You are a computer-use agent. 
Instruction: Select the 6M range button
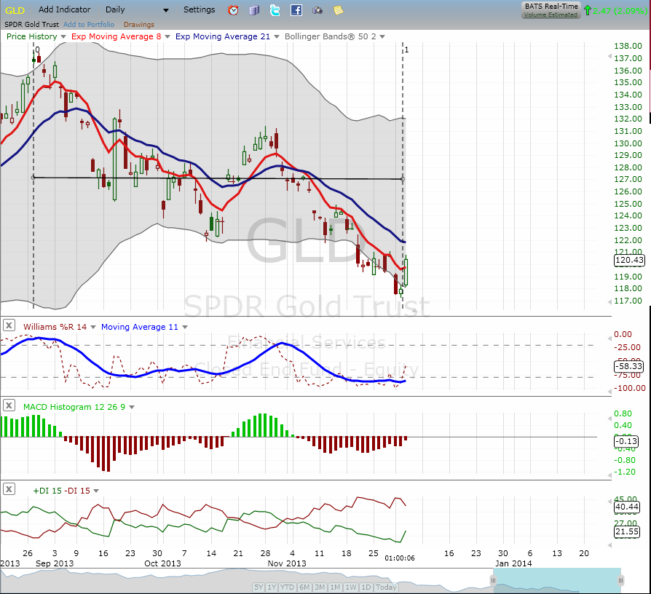pos(304,587)
